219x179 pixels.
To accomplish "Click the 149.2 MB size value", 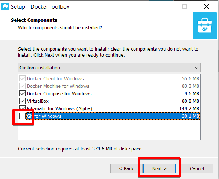I will [189, 108].
